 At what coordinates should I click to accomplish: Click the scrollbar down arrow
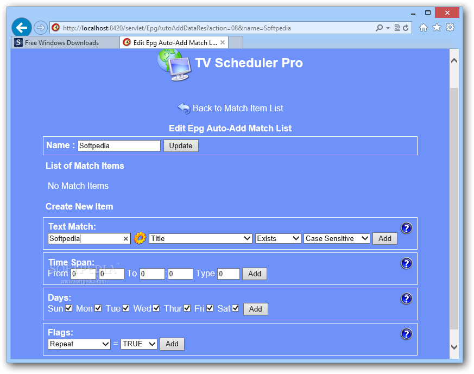tap(454, 347)
